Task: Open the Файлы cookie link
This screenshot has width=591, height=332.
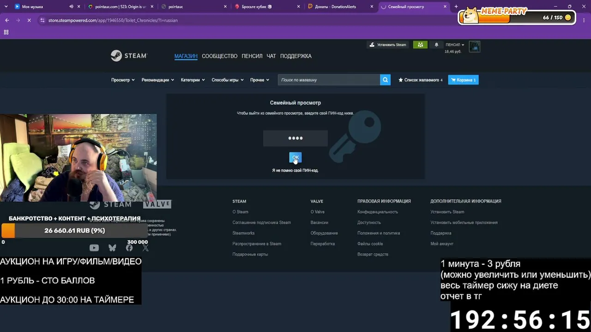Action: pos(370,244)
